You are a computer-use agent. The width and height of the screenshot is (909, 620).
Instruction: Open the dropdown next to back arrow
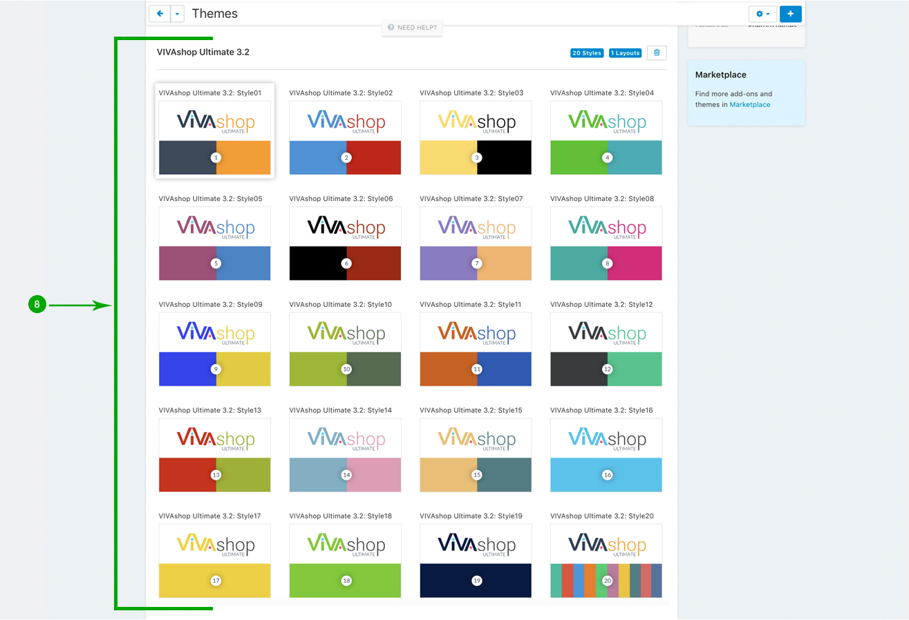point(177,14)
